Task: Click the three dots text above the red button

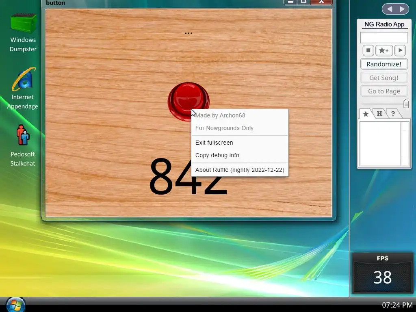Action: tap(188, 33)
